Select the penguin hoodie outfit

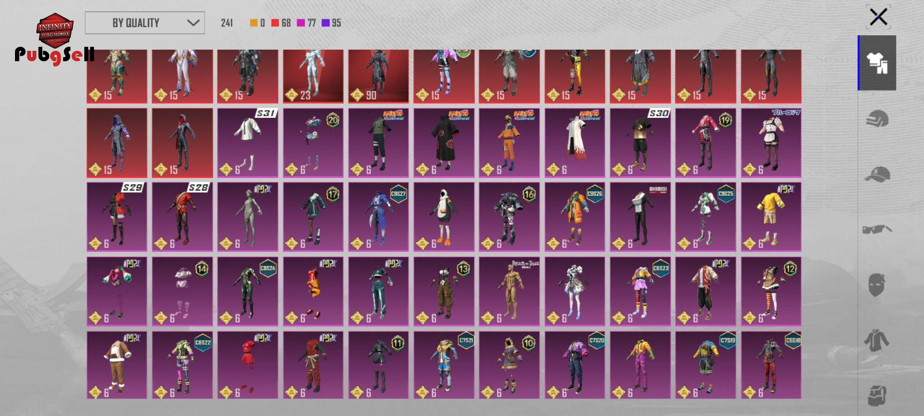tap(444, 217)
